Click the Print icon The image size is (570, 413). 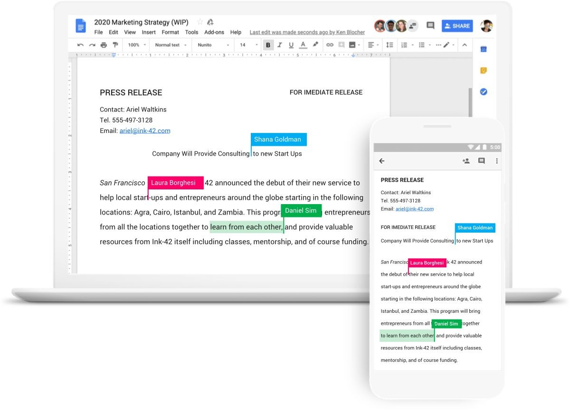104,45
